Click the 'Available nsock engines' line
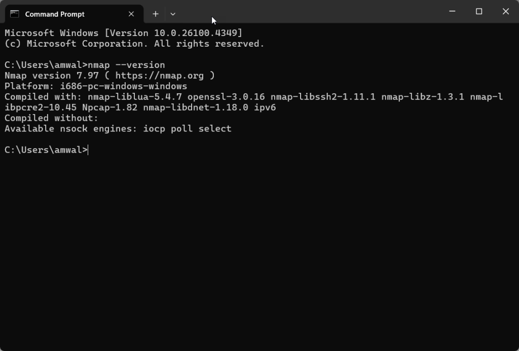Image resolution: width=519 pixels, height=351 pixels. click(118, 129)
